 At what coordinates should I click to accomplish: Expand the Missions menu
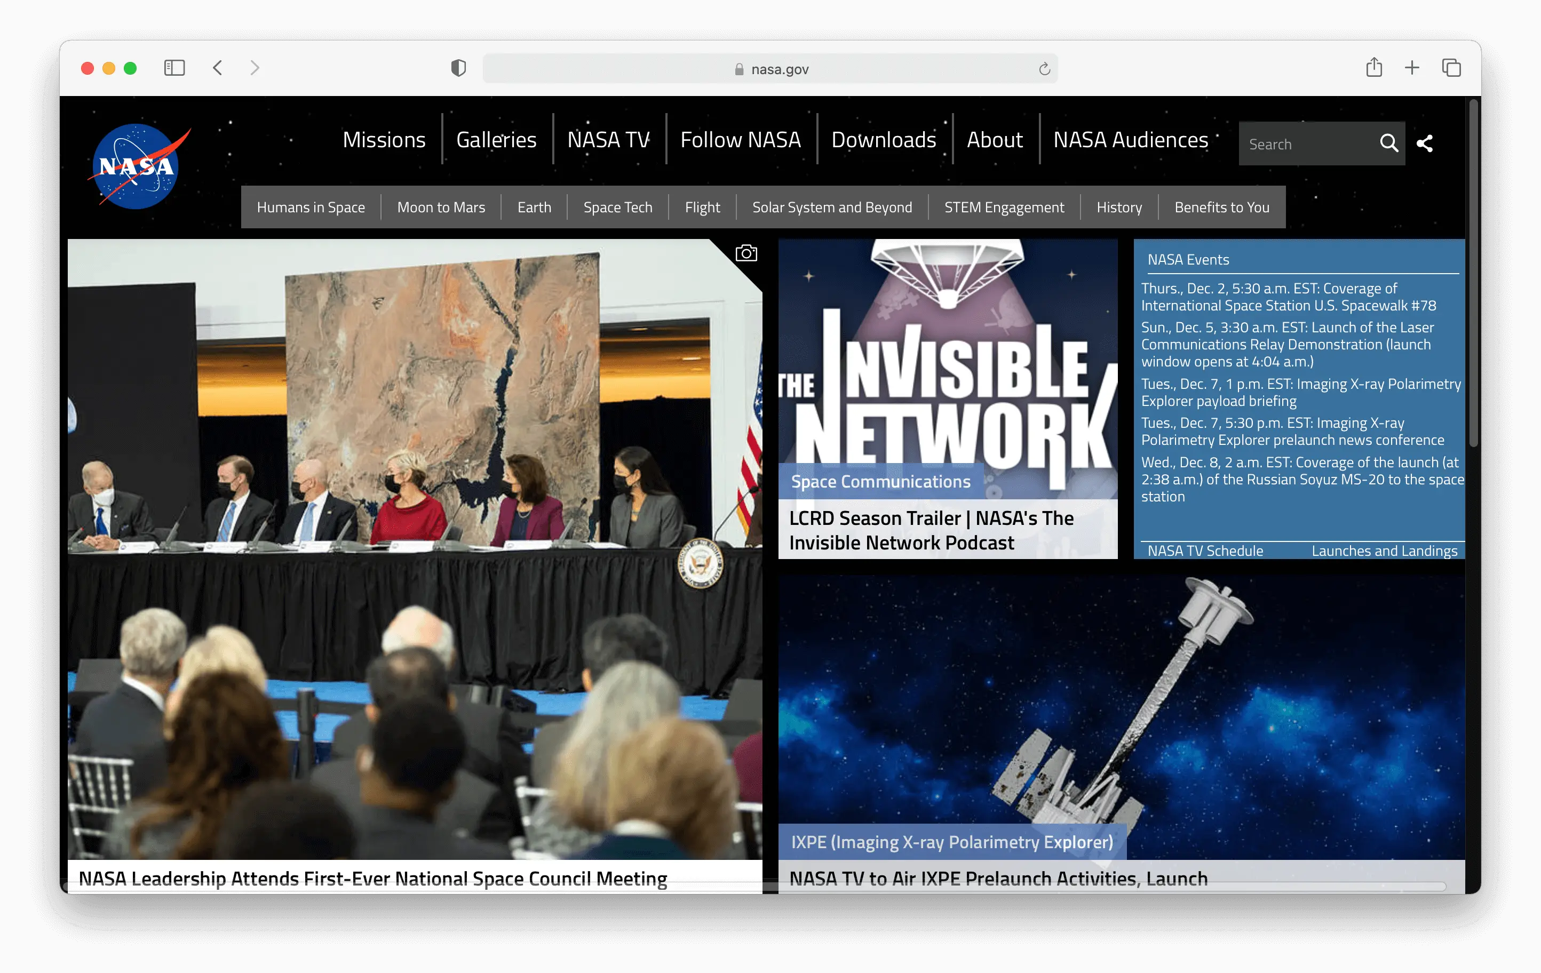[x=384, y=139]
